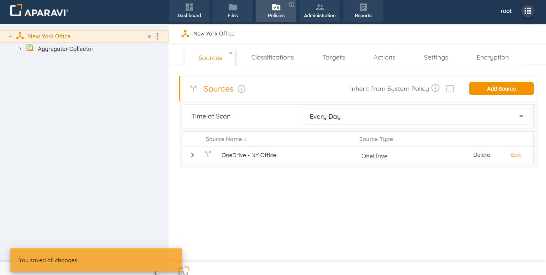Enable Inherit from System Policy checkbox
This screenshot has height=275, width=546.
tap(450, 89)
